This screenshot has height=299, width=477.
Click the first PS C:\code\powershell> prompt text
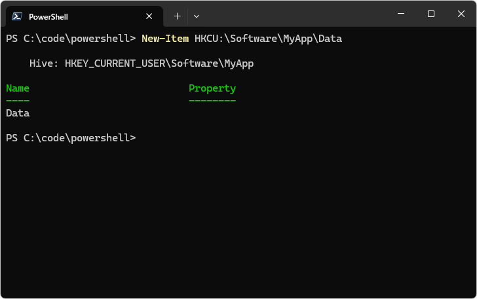pos(71,39)
